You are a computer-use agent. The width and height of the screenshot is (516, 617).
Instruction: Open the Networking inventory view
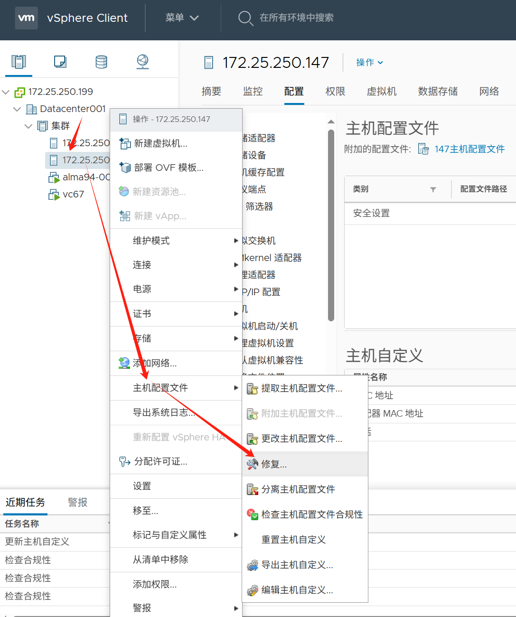[142, 62]
